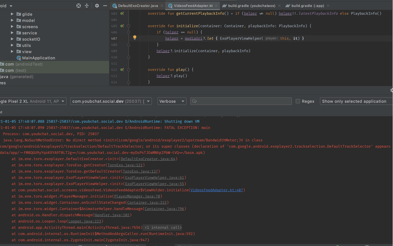Open ExoPlayerViewHelper.java:61 link

pyautogui.click(x=155, y=178)
